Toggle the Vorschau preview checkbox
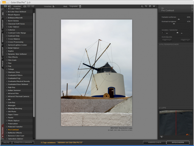The height and width of the screenshot is (146, 194). point(54,6)
